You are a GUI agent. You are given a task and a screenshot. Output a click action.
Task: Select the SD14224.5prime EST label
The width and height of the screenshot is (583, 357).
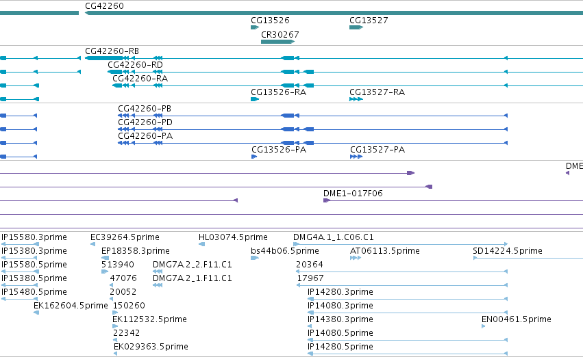[508, 251]
